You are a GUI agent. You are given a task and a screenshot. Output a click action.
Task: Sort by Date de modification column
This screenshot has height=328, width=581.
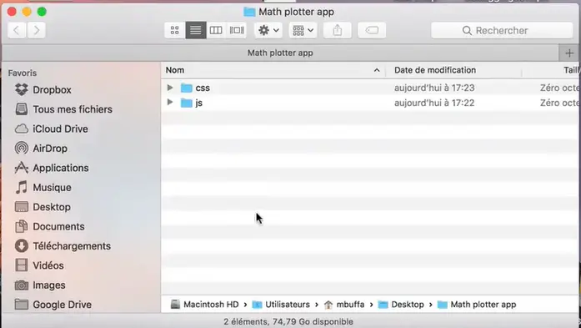[453, 70]
